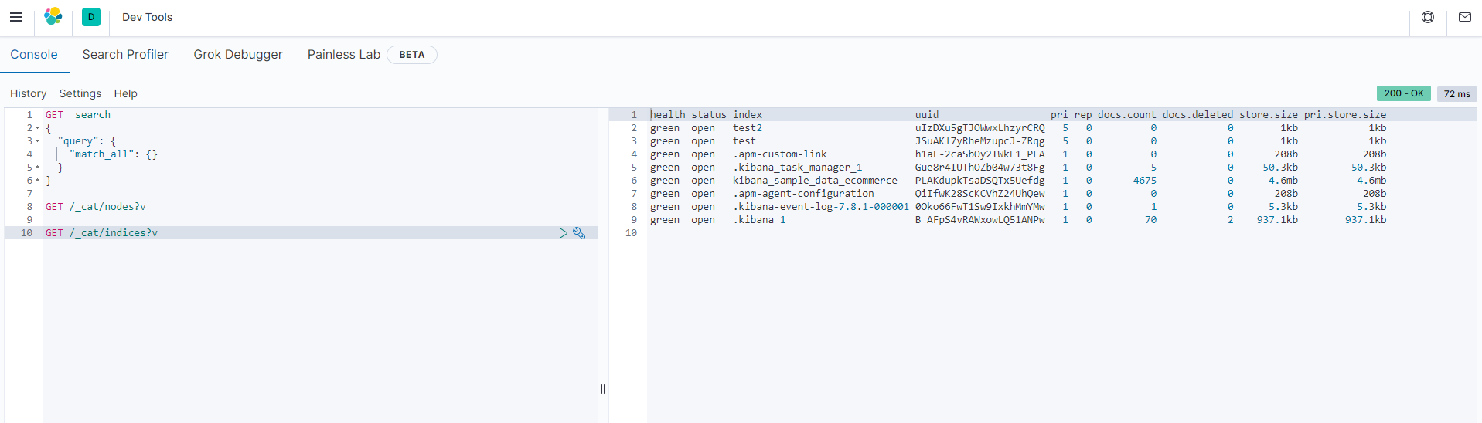Viewport: 1482px width, 423px height.
Task: Click the .kibana_task_manager_1 index name
Action: tap(798, 168)
